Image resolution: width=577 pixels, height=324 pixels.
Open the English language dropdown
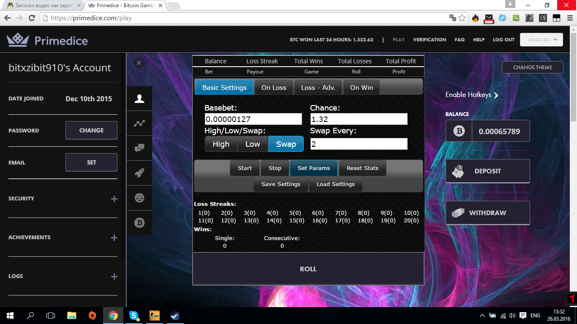(542, 40)
